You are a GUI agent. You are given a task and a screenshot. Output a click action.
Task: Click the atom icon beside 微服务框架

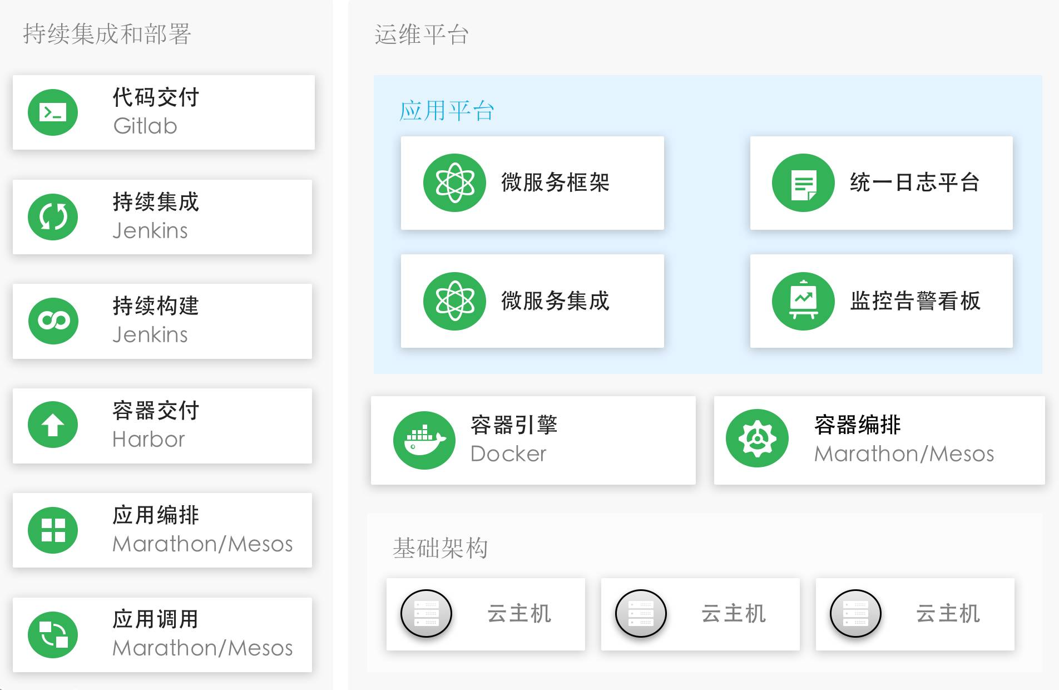[x=455, y=183]
